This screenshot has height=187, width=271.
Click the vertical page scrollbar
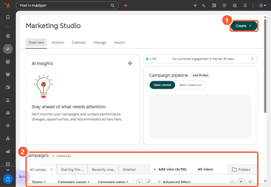[x=265, y=66]
